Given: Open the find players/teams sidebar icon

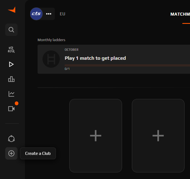Looking at the screenshot, I should (11, 50).
